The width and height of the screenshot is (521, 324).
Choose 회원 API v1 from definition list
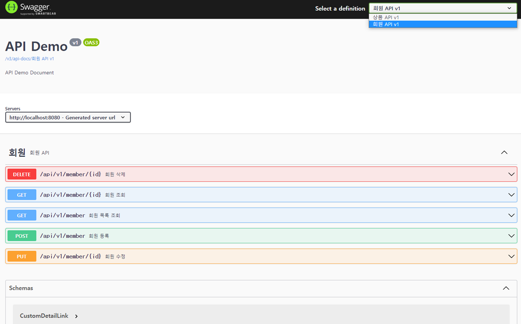click(x=443, y=24)
